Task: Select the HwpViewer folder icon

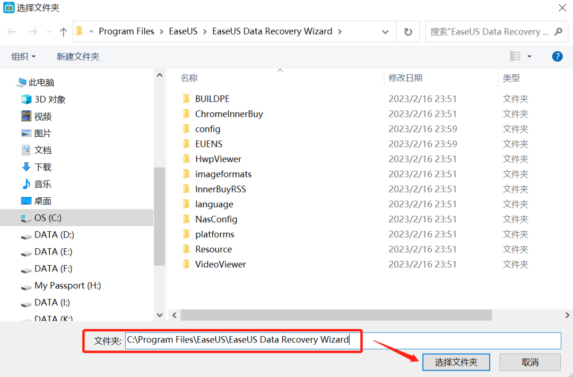Action: (x=186, y=159)
